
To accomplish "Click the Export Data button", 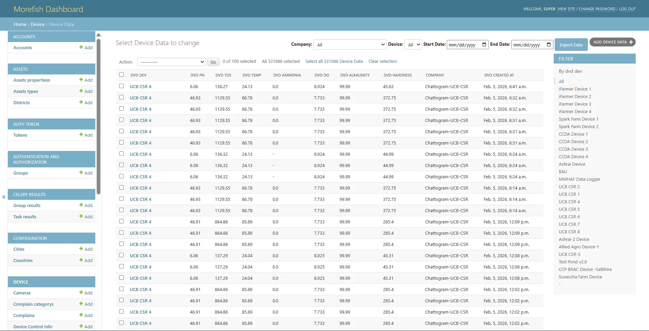I will point(571,45).
